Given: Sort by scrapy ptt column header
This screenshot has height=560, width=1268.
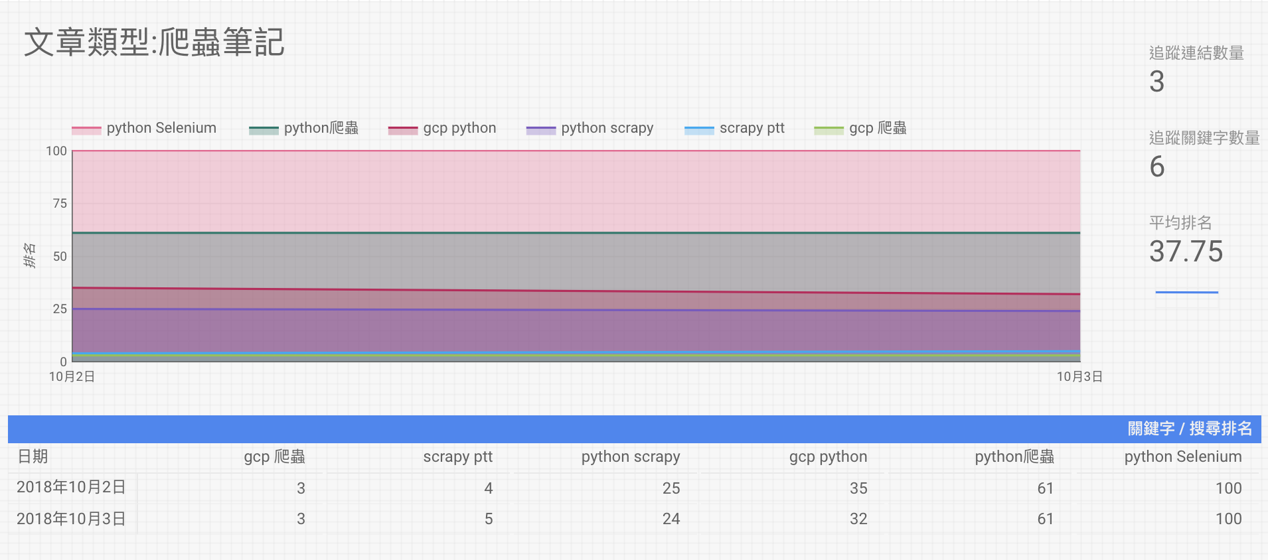Looking at the screenshot, I should point(458,456).
